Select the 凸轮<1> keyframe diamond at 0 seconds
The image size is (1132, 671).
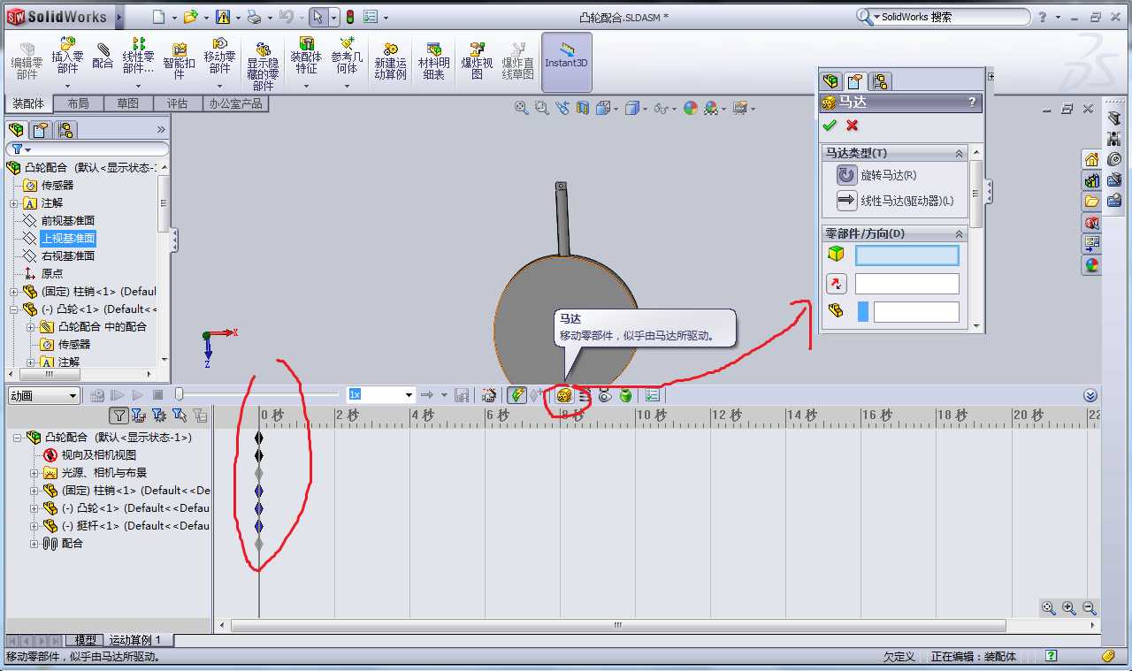point(259,508)
